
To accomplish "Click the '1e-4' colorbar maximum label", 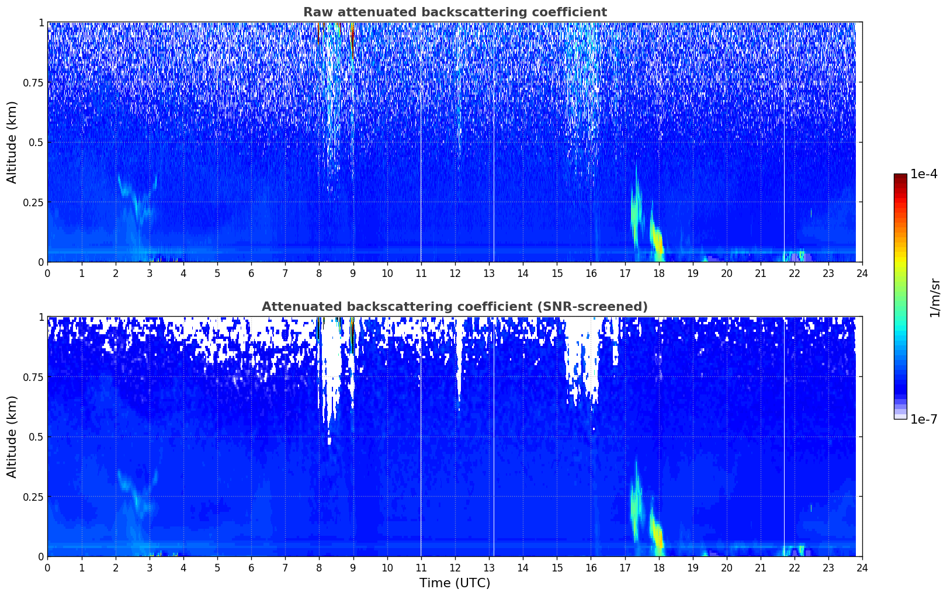I will click(924, 174).
